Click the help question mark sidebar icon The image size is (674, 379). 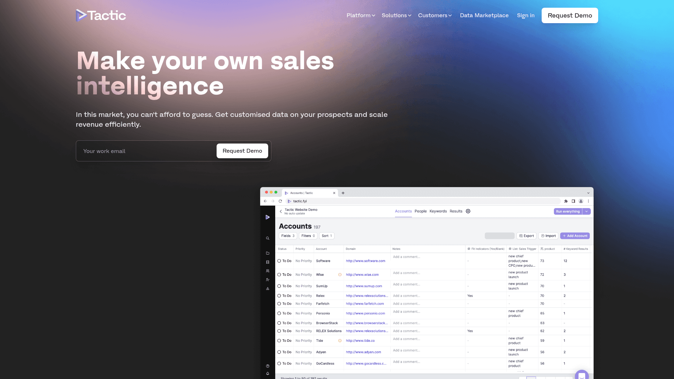267,366
